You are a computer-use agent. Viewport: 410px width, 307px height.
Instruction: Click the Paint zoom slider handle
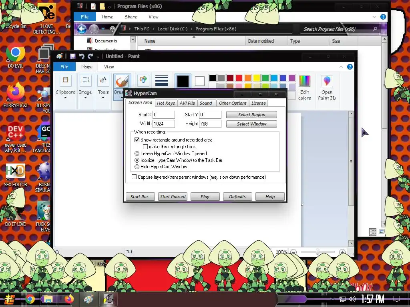pos(318,252)
